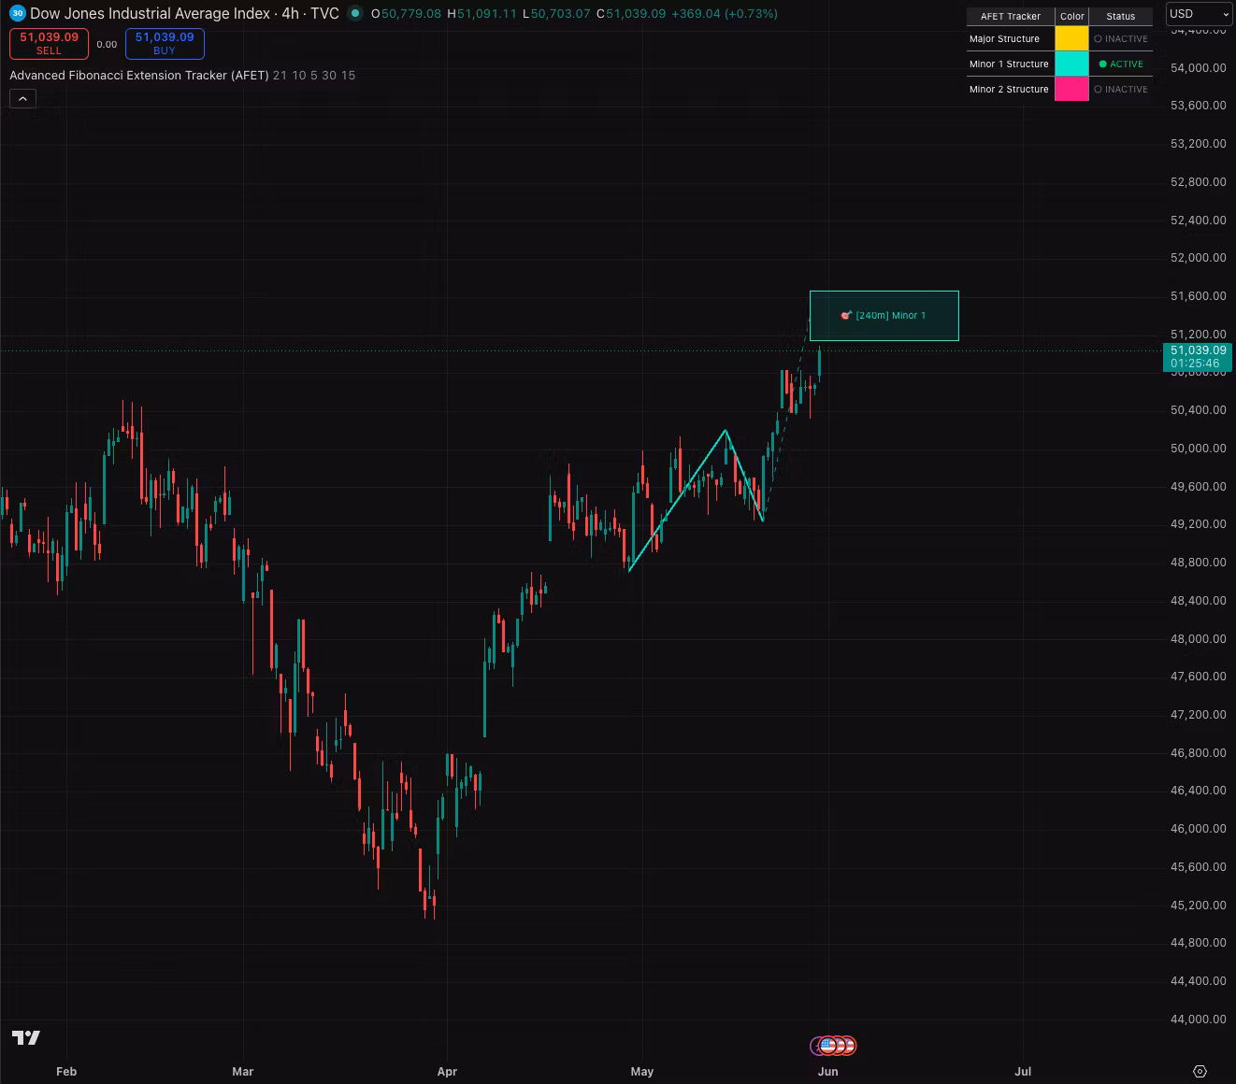Click the INACTIVE status for Major Structure
The height and width of the screenshot is (1084, 1236).
(x=1121, y=39)
